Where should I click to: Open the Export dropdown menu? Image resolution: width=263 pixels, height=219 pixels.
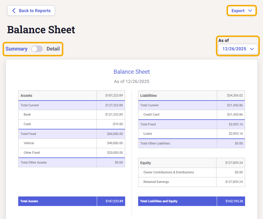[x=242, y=11]
